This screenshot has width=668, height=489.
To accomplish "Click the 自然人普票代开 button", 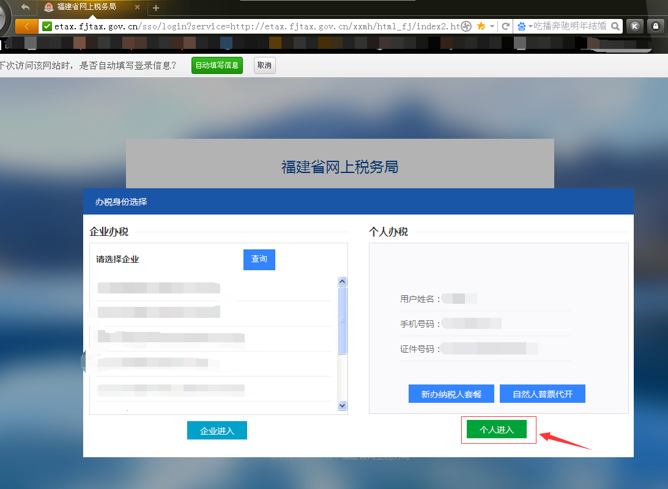I will (x=543, y=394).
